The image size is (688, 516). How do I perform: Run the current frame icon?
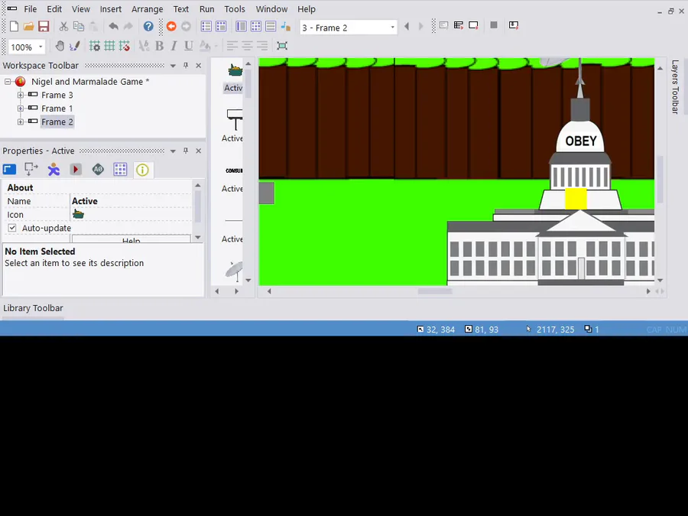pyautogui.click(x=473, y=25)
